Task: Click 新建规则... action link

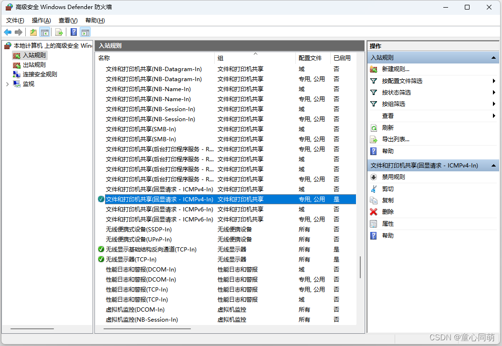Action: (396, 69)
